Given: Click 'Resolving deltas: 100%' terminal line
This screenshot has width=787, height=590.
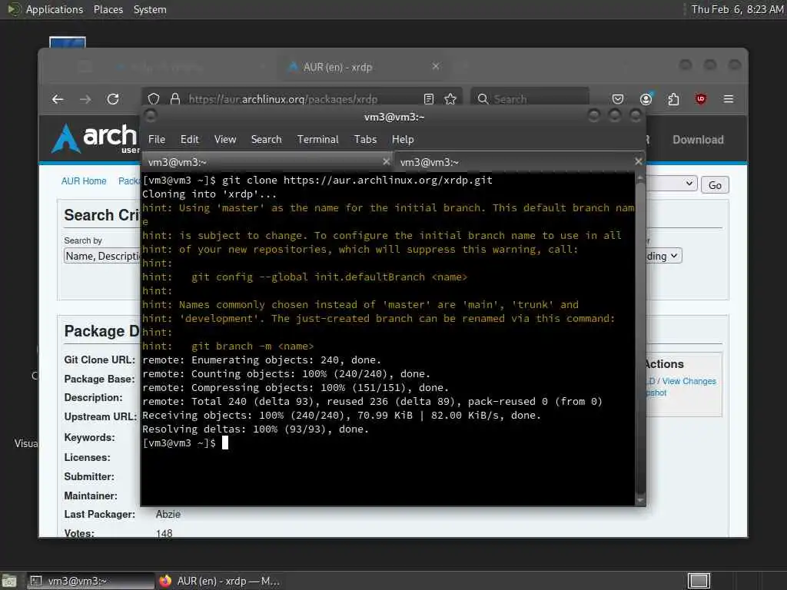Looking at the screenshot, I should click(x=255, y=429).
